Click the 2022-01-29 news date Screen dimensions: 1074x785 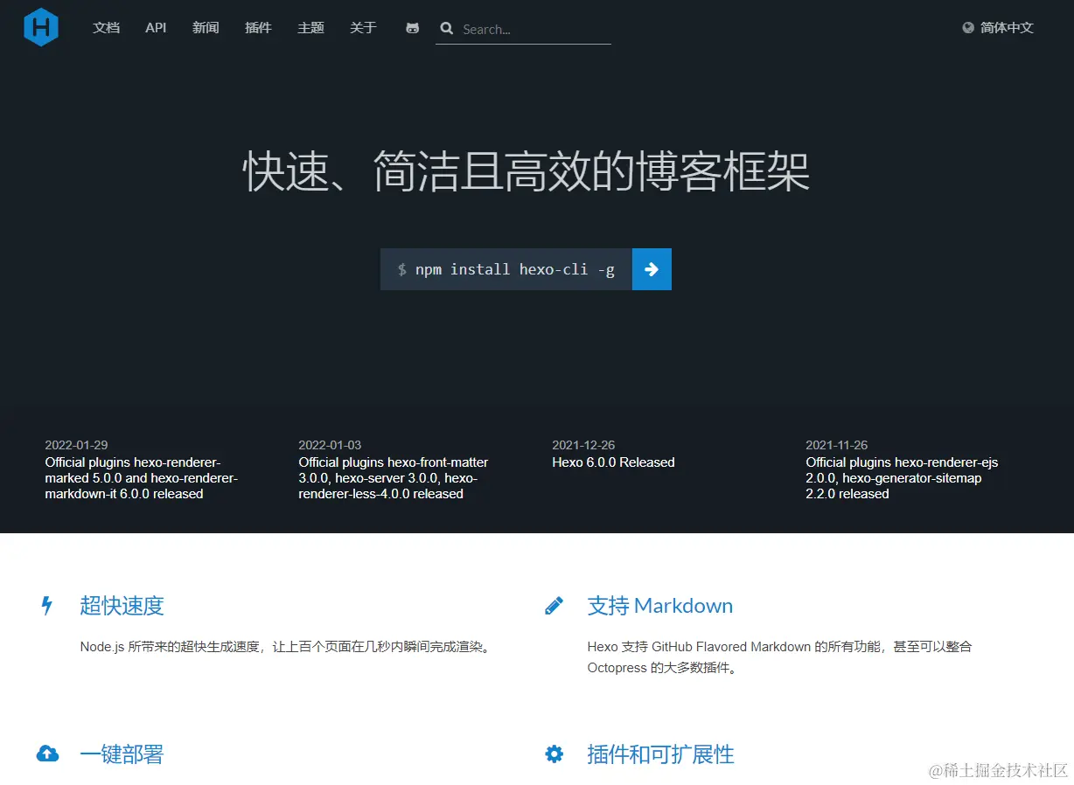click(77, 445)
